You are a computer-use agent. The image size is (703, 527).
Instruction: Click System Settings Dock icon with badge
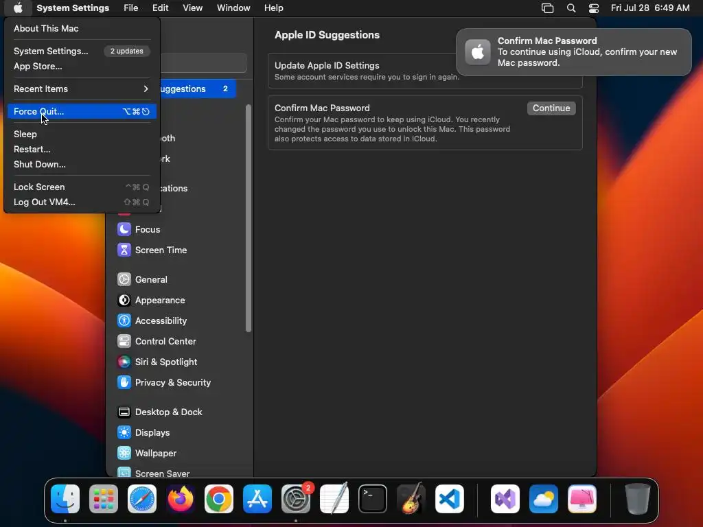[x=296, y=499]
